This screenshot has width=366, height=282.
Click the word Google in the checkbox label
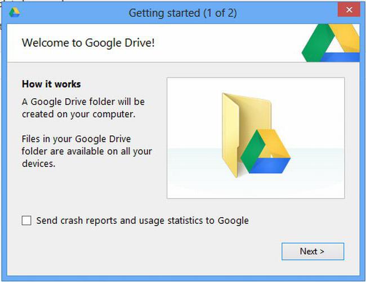[x=233, y=221]
